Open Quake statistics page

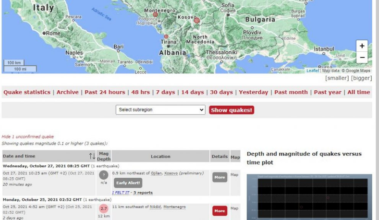tap(27, 92)
